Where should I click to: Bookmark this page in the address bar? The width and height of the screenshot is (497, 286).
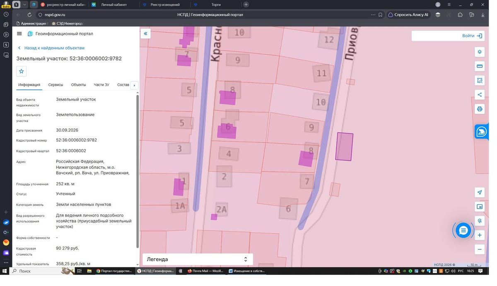coord(380,15)
